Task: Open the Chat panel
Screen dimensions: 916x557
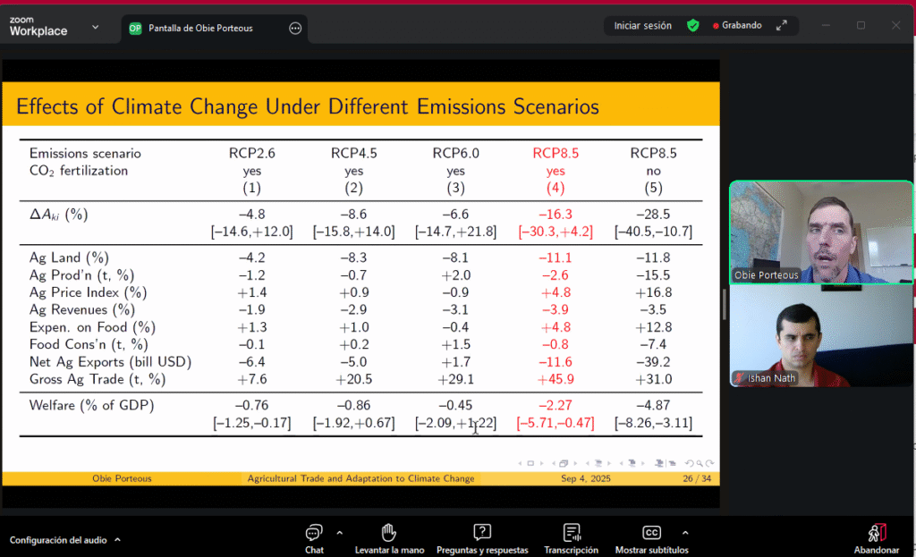Action: tap(313, 534)
